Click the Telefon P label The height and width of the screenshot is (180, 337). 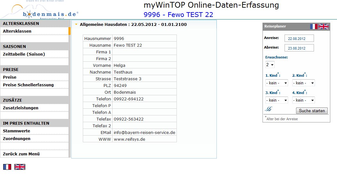click(x=101, y=106)
